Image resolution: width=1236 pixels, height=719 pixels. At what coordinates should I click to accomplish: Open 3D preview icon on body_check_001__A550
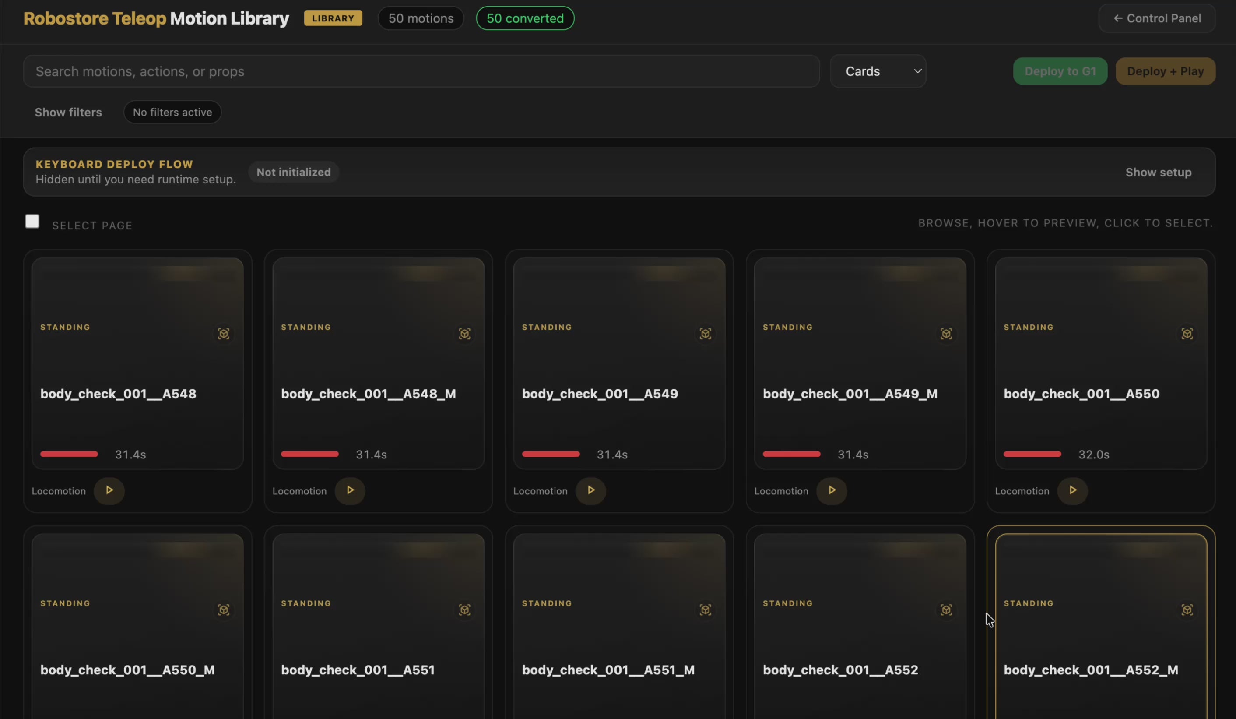pyautogui.click(x=1187, y=334)
